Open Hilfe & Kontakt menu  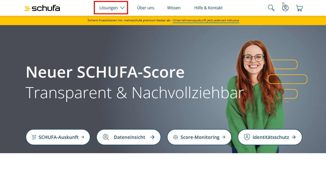(208, 8)
